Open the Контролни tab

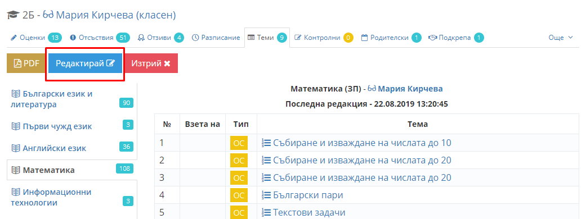pyautogui.click(x=324, y=38)
